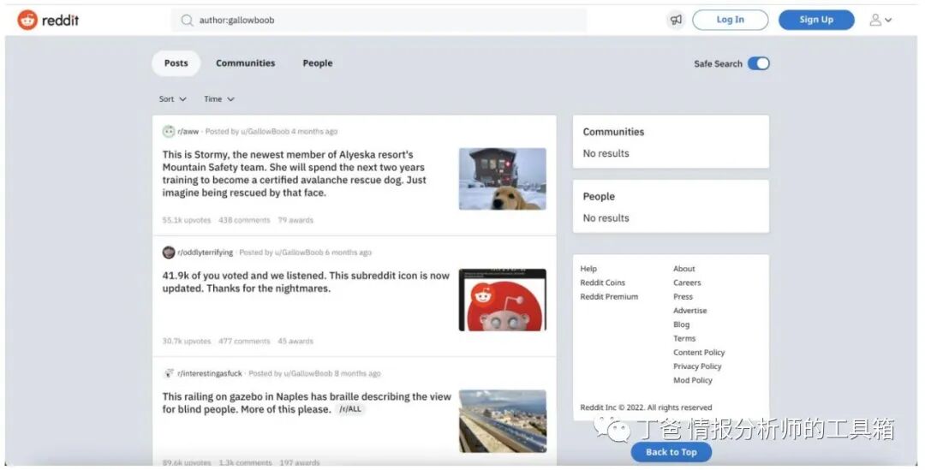
Task: Switch to the Communities tab
Action: click(x=246, y=63)
